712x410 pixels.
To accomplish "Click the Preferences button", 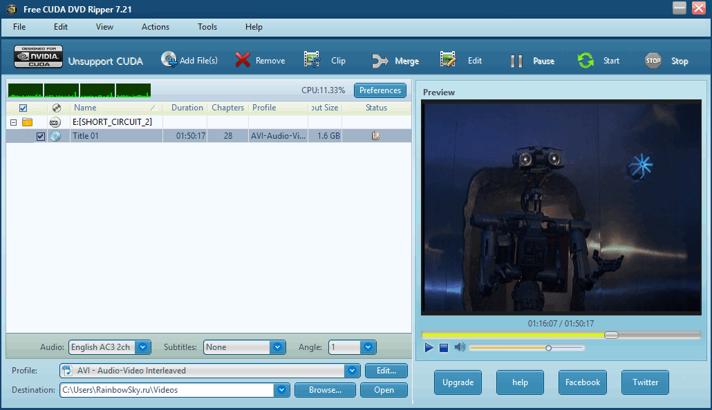I will [x=380, y=90].
